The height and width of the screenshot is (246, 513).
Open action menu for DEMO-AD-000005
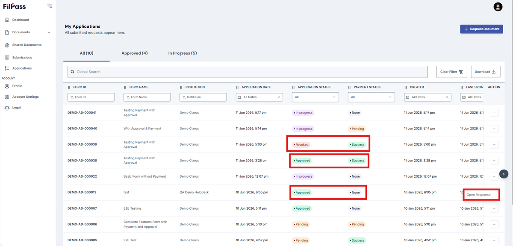[494, 240]
